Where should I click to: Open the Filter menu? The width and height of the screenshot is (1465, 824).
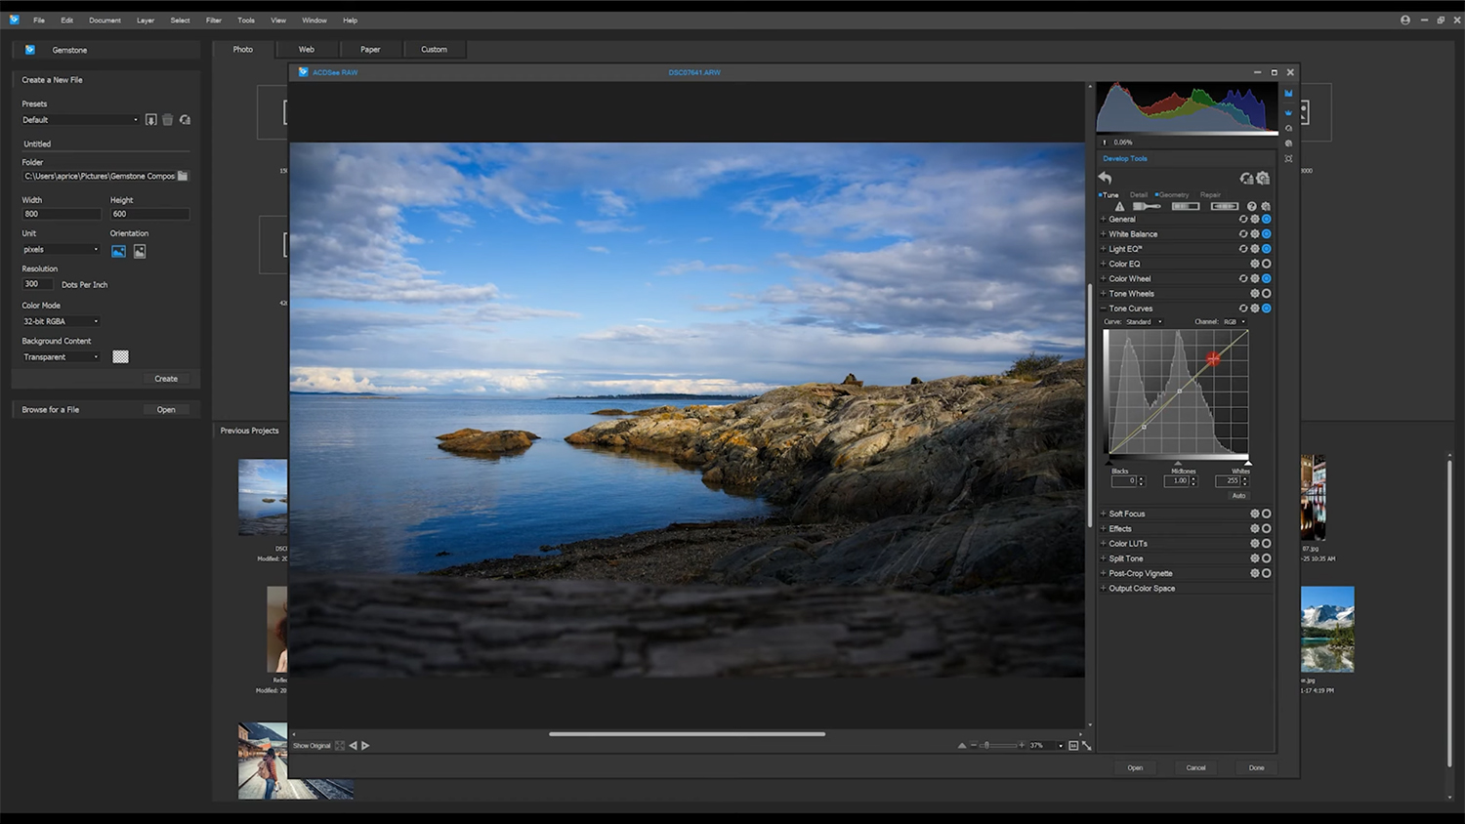213,20
